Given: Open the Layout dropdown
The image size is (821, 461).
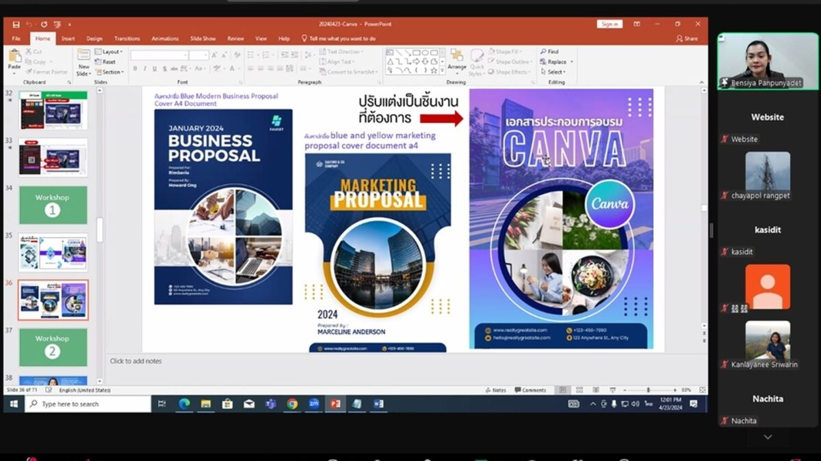Looking at the screenshot, I should pyautogui.click(x=108, y=52).
